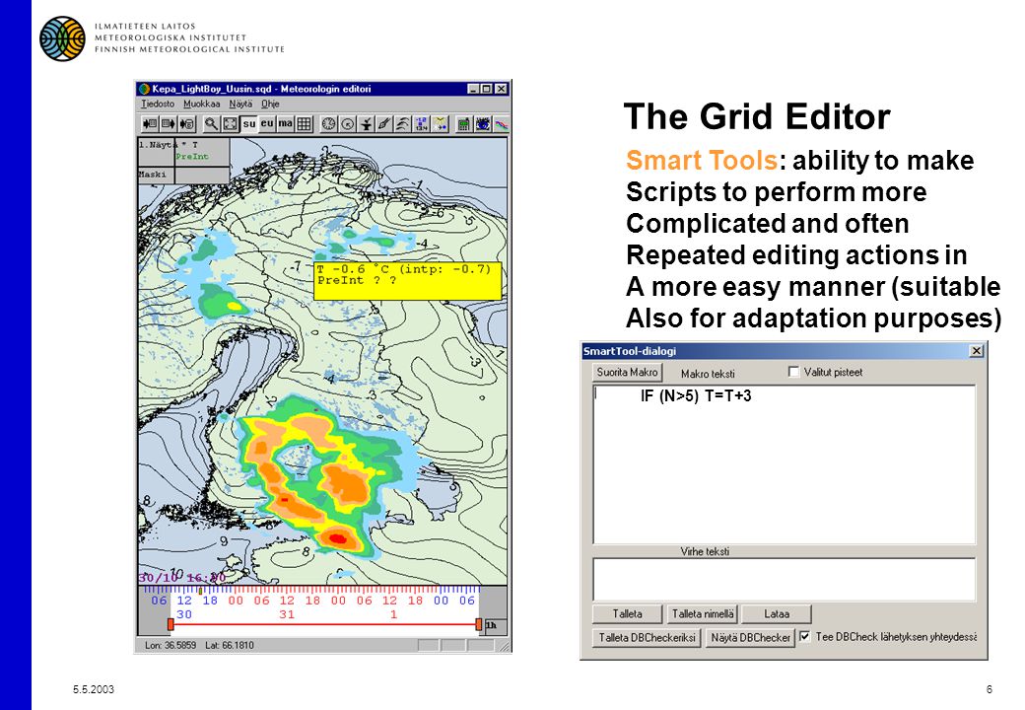The width and height of the screenshot is (1025, 710).
Task: Click the grid display icon in toolbar
Action: (304, 123)
